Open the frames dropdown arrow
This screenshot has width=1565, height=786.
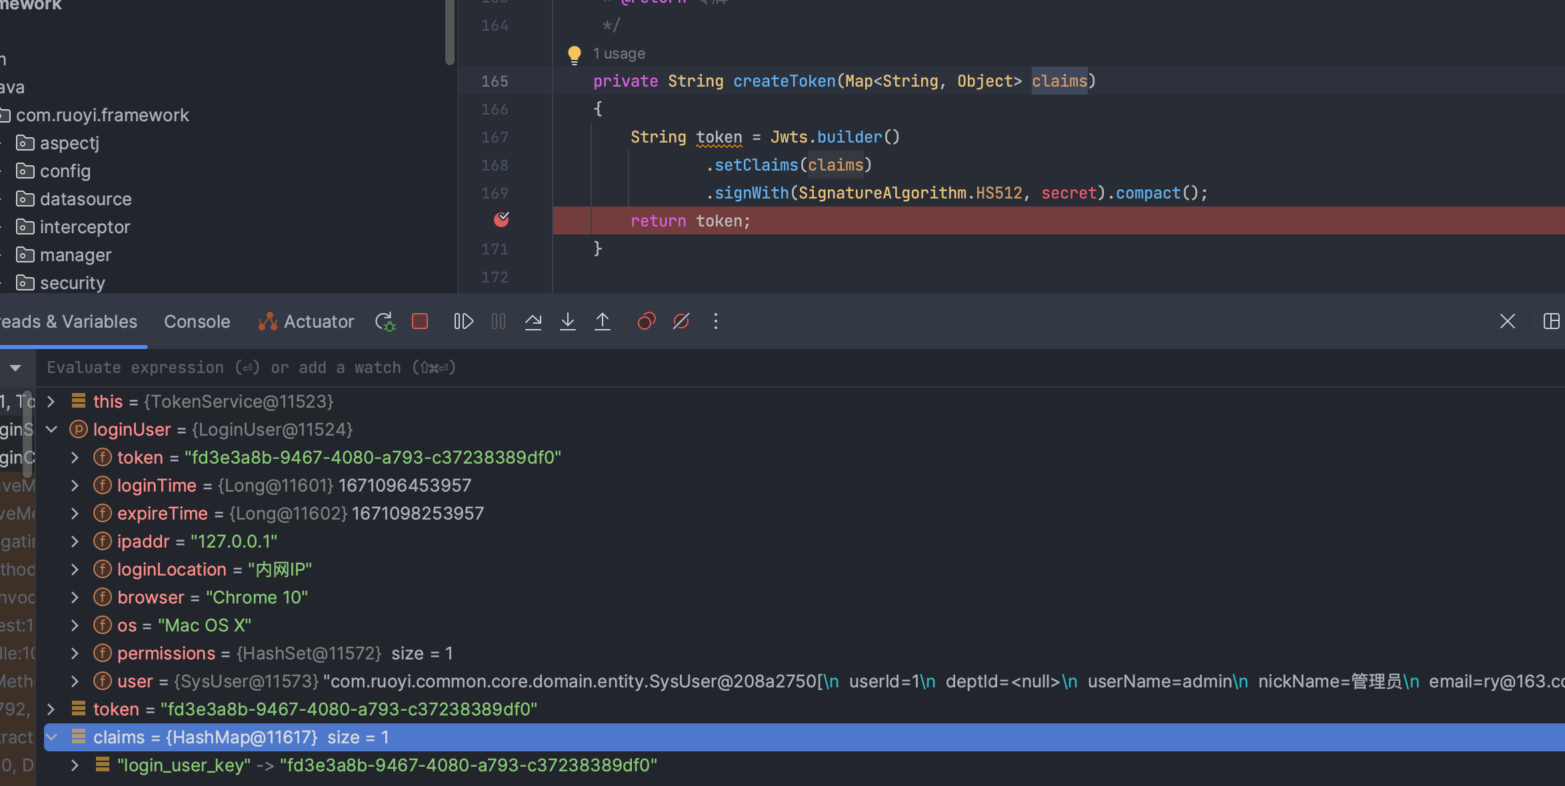point(15,368)
